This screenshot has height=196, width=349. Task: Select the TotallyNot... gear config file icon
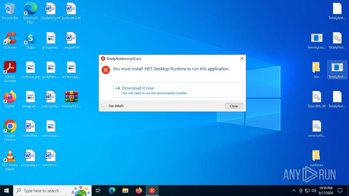point(337,41)
